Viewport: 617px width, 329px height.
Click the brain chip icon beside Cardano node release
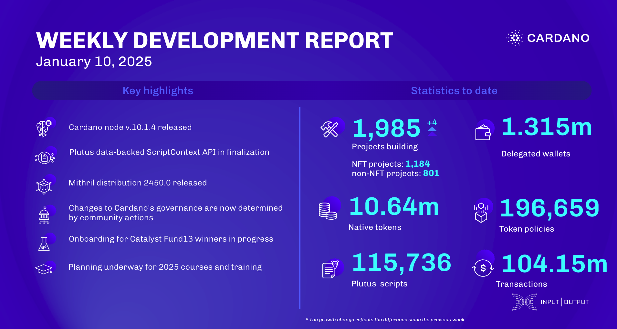pyautogui.click(x=44, y=129)
